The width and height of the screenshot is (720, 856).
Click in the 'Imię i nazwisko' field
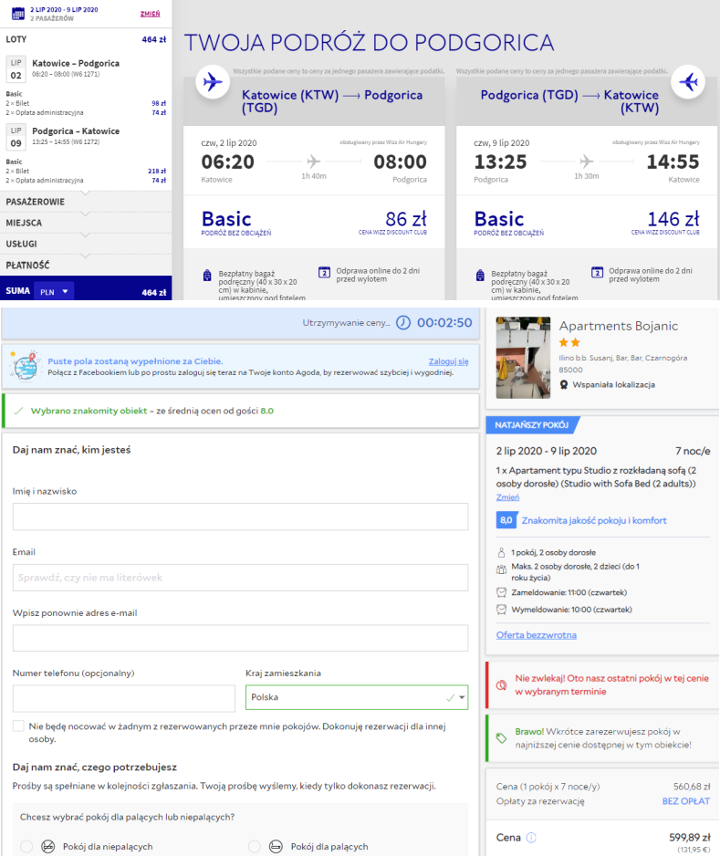point(240,517)
